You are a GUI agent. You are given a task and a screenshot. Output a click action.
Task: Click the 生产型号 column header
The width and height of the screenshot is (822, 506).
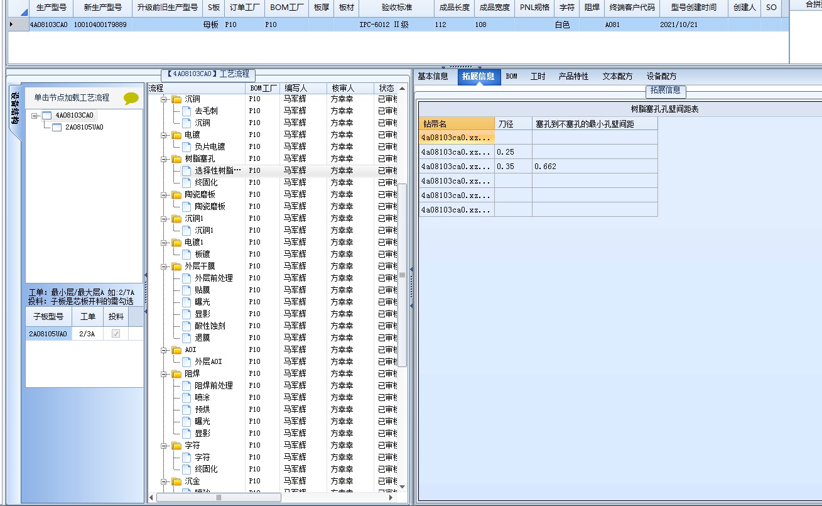pos(51,8)
